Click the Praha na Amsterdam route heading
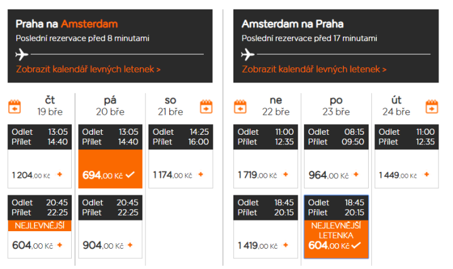This screenshot has width=453, height=269. [x=67, y=24]
